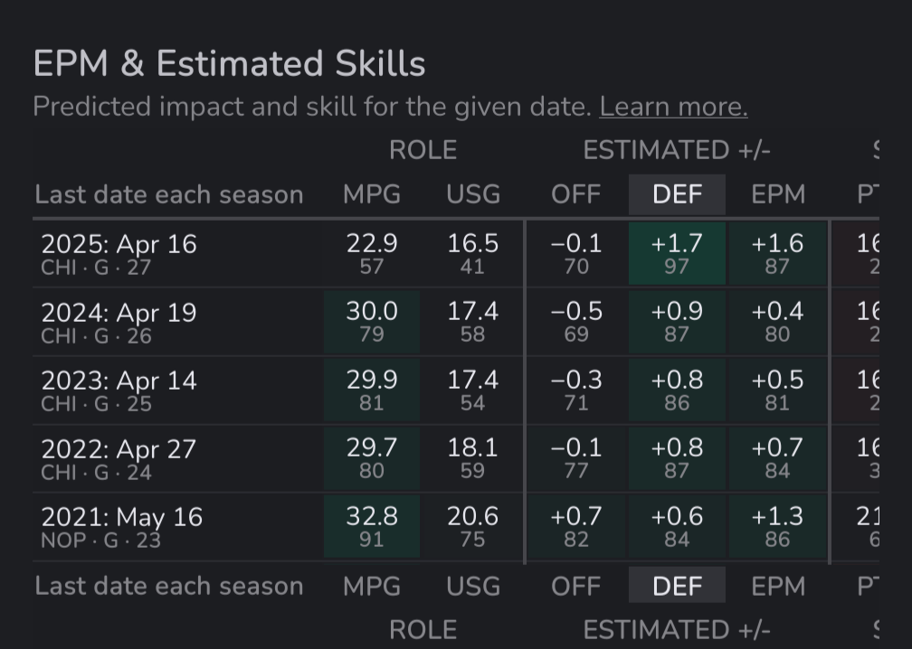Click the bottom USG column header
Image resolution: width=912 pixels, height=649 pixels.
pos(472,586)
